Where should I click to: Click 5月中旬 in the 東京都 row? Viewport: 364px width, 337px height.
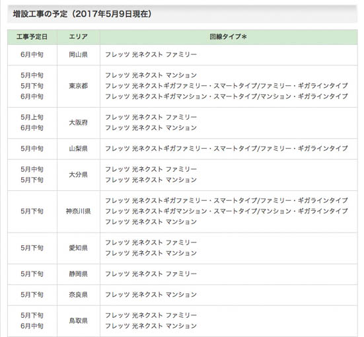pyautogui.click(x=32, y=75)
